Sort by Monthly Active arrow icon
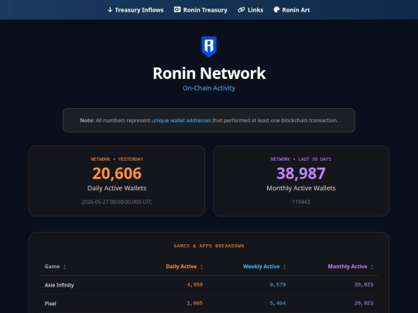The image size is (418, 313). coord(372,267)
